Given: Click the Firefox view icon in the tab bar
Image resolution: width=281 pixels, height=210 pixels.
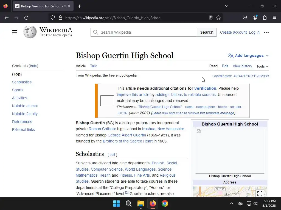Looking at the screenshot, I should pyautogui.click(x=5, y=6).
